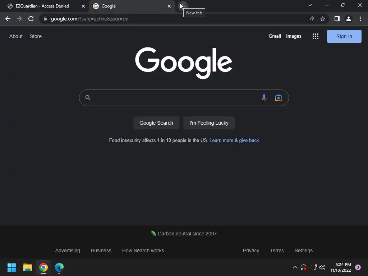Open Business footer link
Viewport: 368px width, 276px height.
tap(101, 250)
